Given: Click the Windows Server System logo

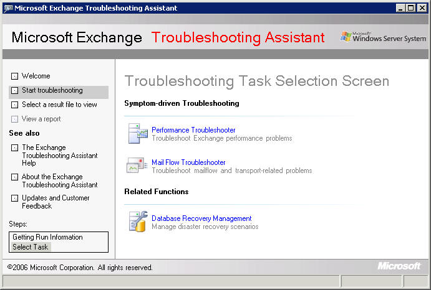Looking at the screenshot, I should click(383, 37).
